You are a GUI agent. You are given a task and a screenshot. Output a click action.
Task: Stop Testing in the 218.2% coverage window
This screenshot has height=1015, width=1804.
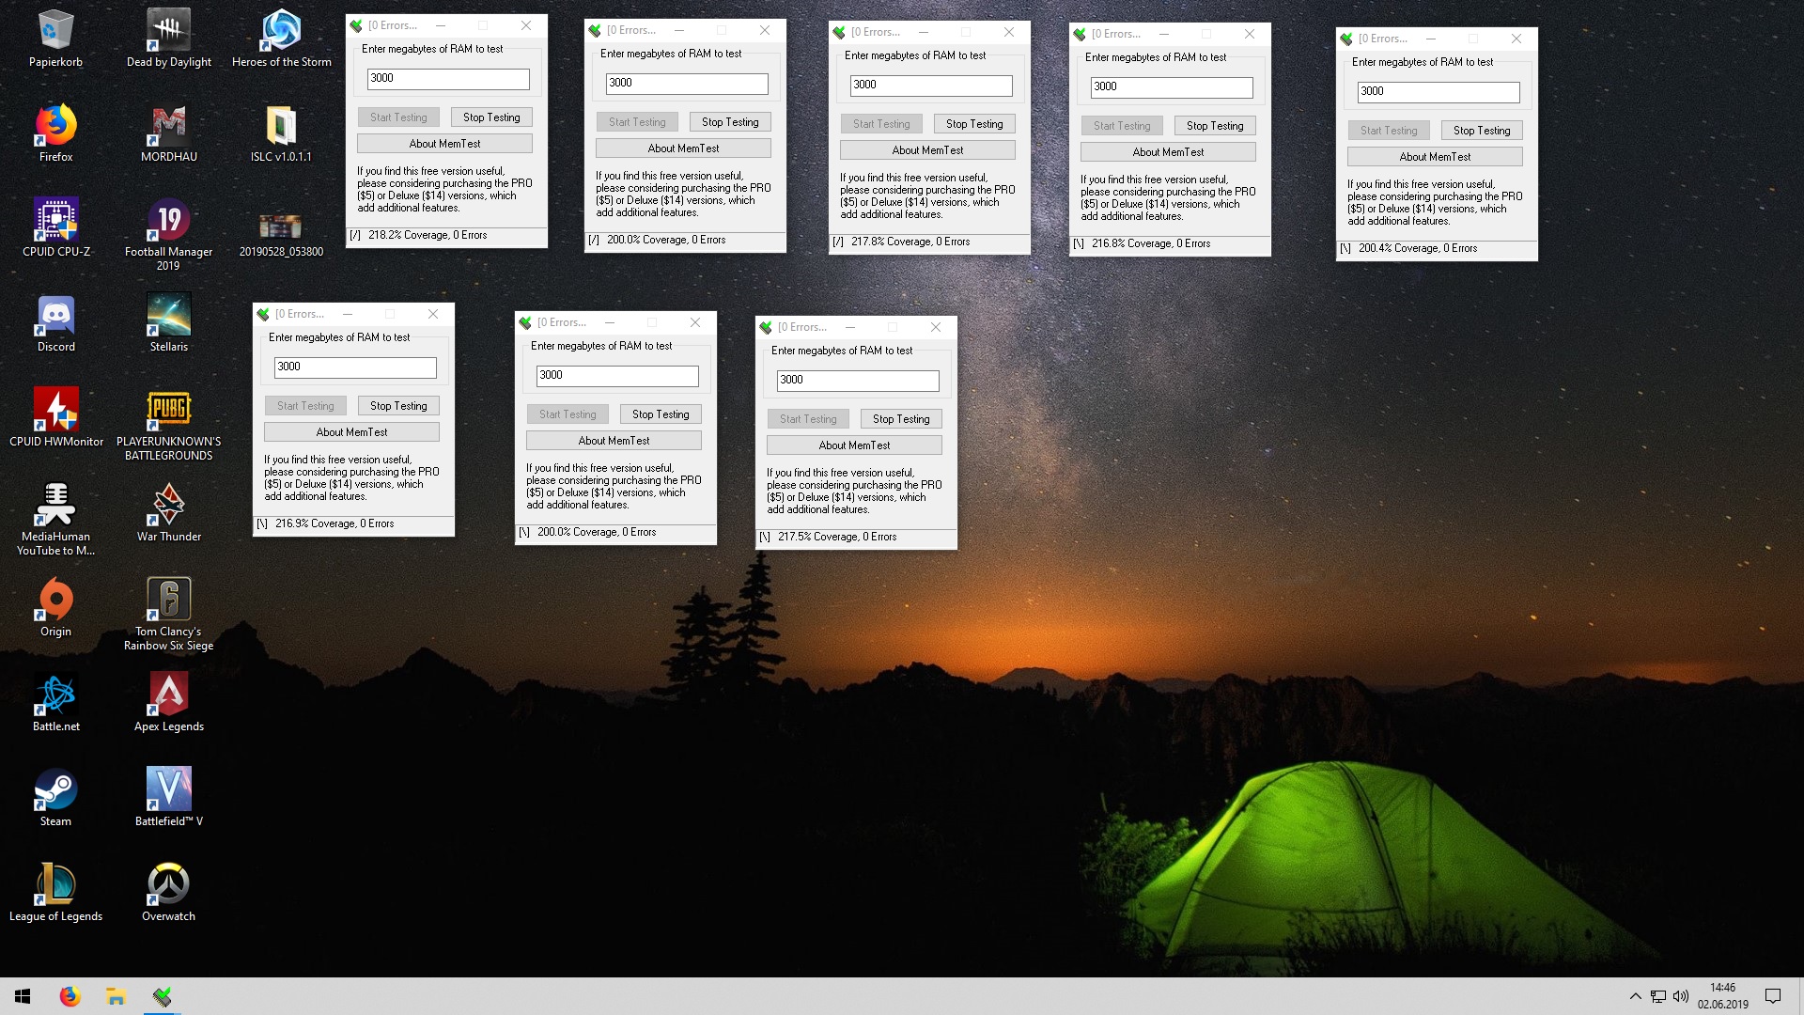pos(491,117)
